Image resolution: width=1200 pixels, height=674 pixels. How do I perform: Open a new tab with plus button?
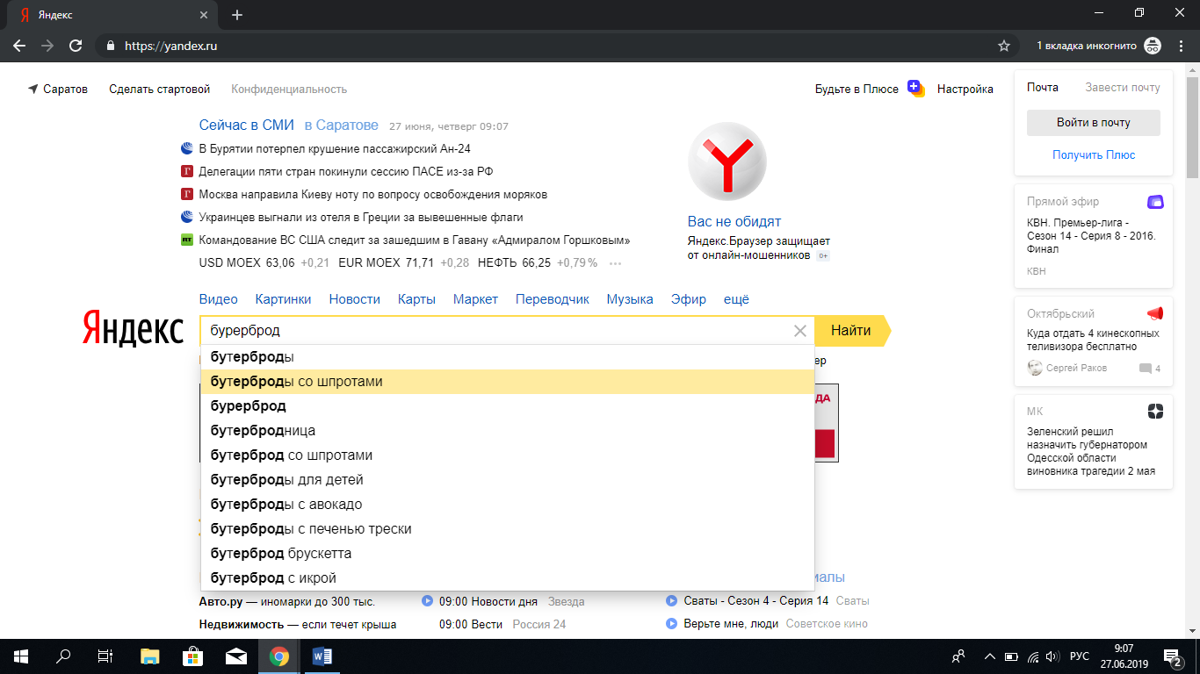click(237, 15)
